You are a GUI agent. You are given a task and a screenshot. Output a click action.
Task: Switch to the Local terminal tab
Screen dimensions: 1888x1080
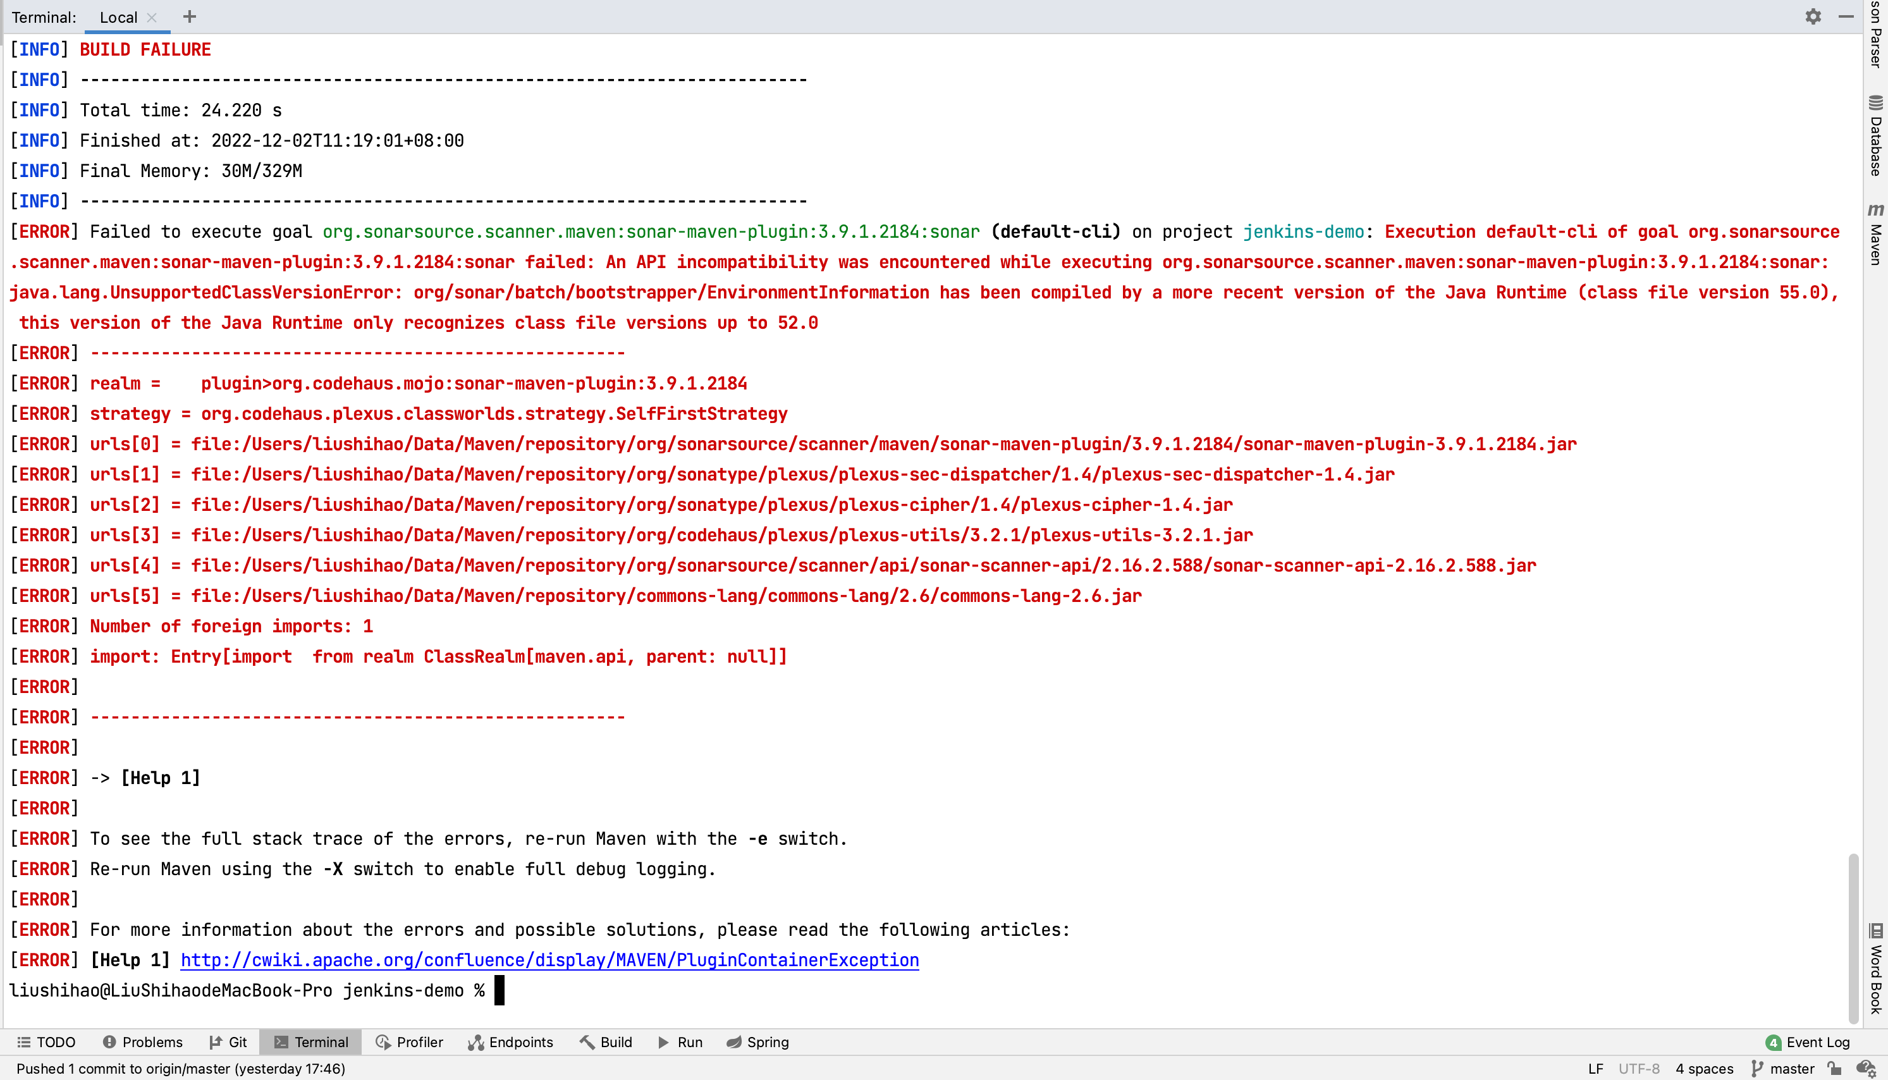(118, 17)
